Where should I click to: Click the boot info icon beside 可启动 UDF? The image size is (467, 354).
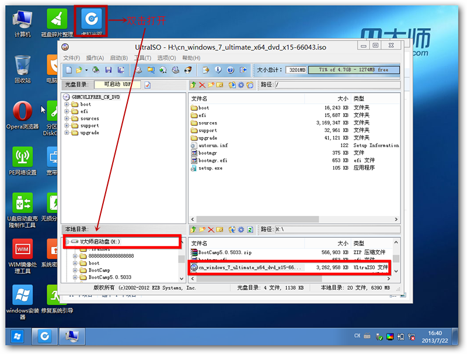tap(148, 85)
